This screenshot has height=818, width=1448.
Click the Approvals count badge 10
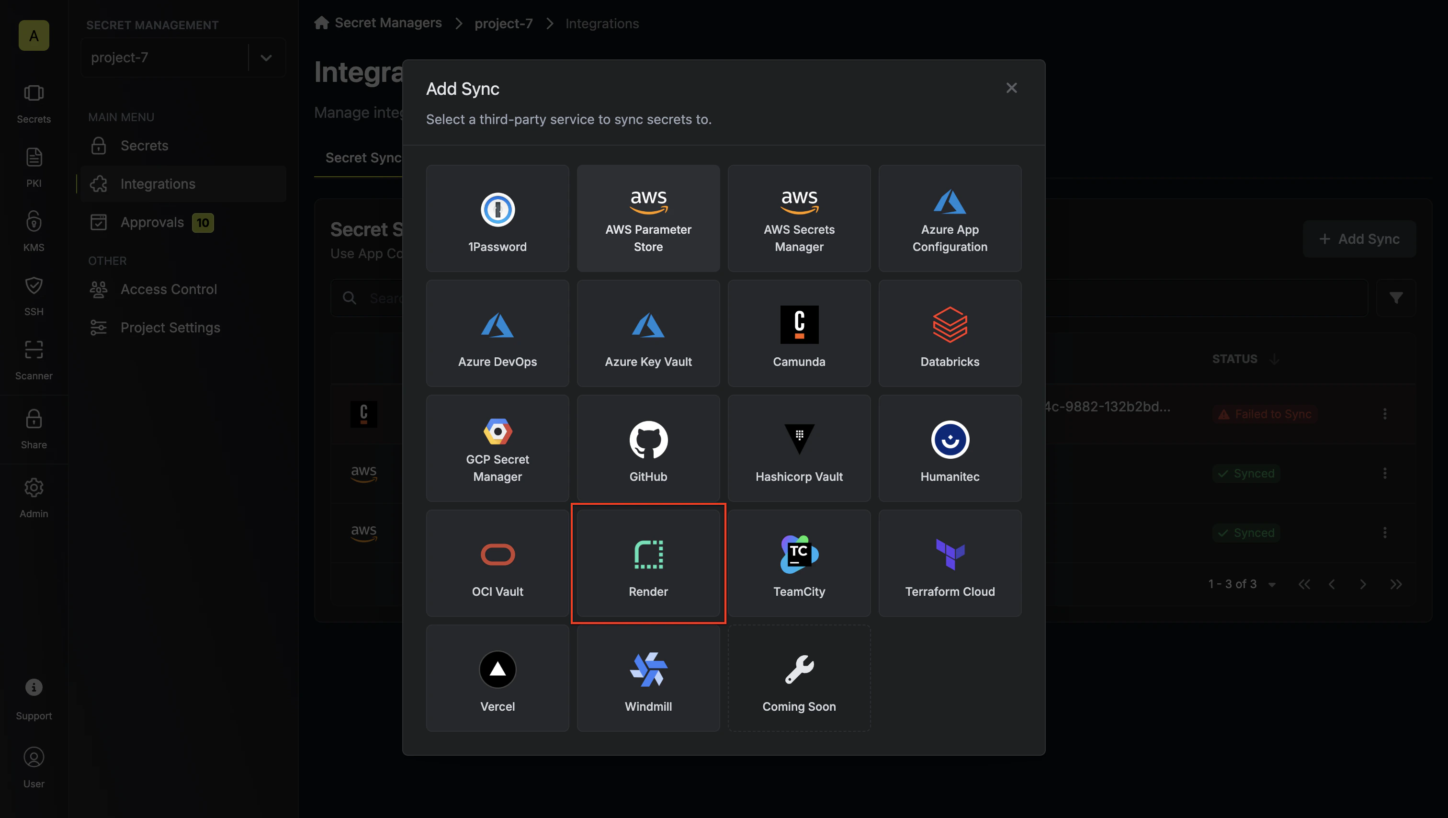(x=203, y=223)
